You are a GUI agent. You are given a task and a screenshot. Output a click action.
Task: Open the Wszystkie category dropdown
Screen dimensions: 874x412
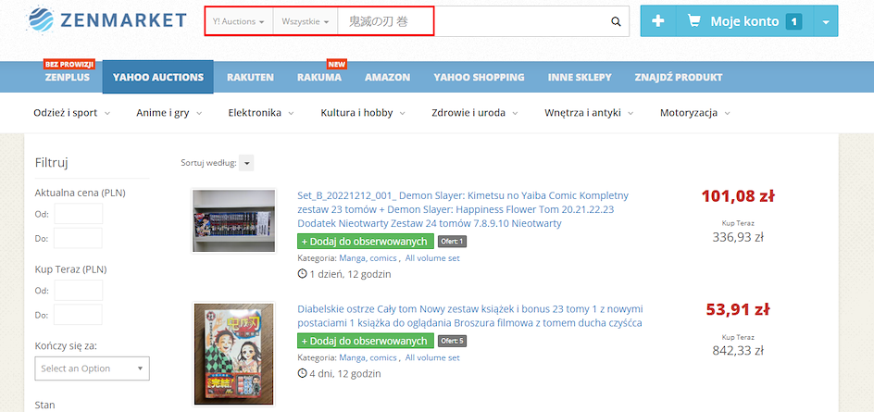tap(306, 21)
